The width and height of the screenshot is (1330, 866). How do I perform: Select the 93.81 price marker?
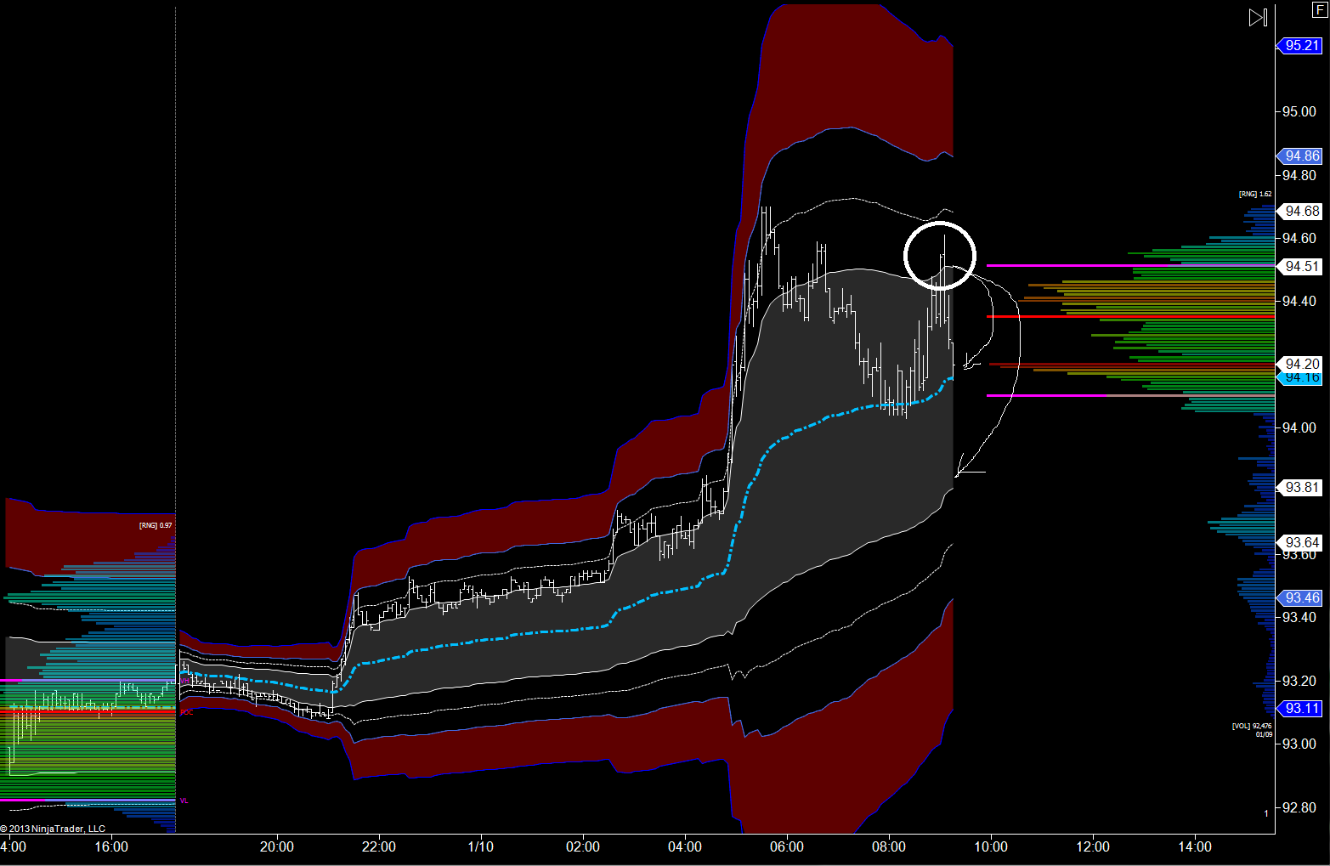click(x=1300, y=487)
